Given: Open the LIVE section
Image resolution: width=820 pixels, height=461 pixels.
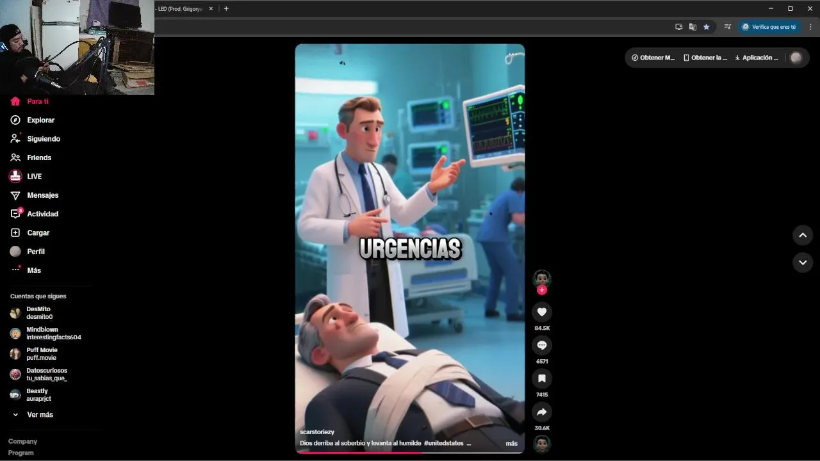Looking at the screenshot, I should (x=26, y=176).
